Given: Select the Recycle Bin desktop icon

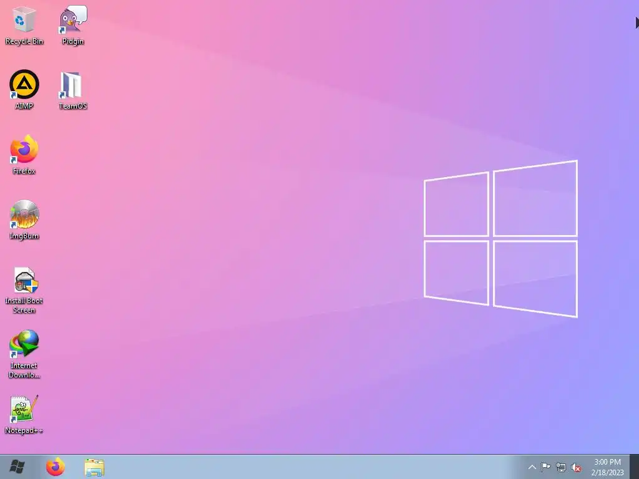Looking at the screenshot, I should (24, 25).
